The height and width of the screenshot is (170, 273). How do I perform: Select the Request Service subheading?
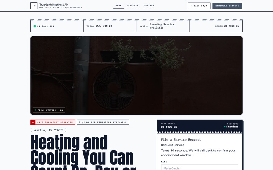pos(173,145)
